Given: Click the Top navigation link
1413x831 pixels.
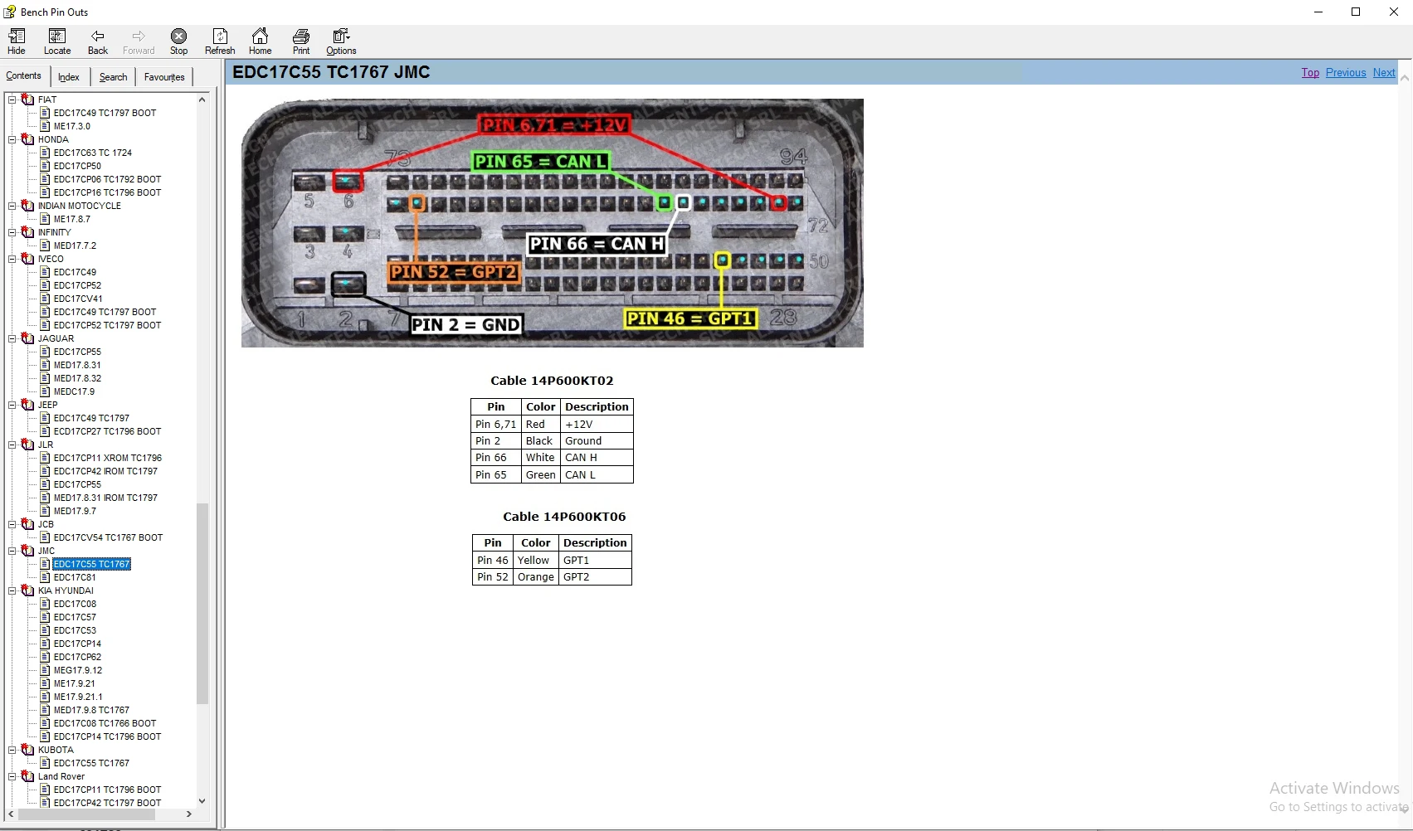Looking at the screenshot, I should point(1309,72).
